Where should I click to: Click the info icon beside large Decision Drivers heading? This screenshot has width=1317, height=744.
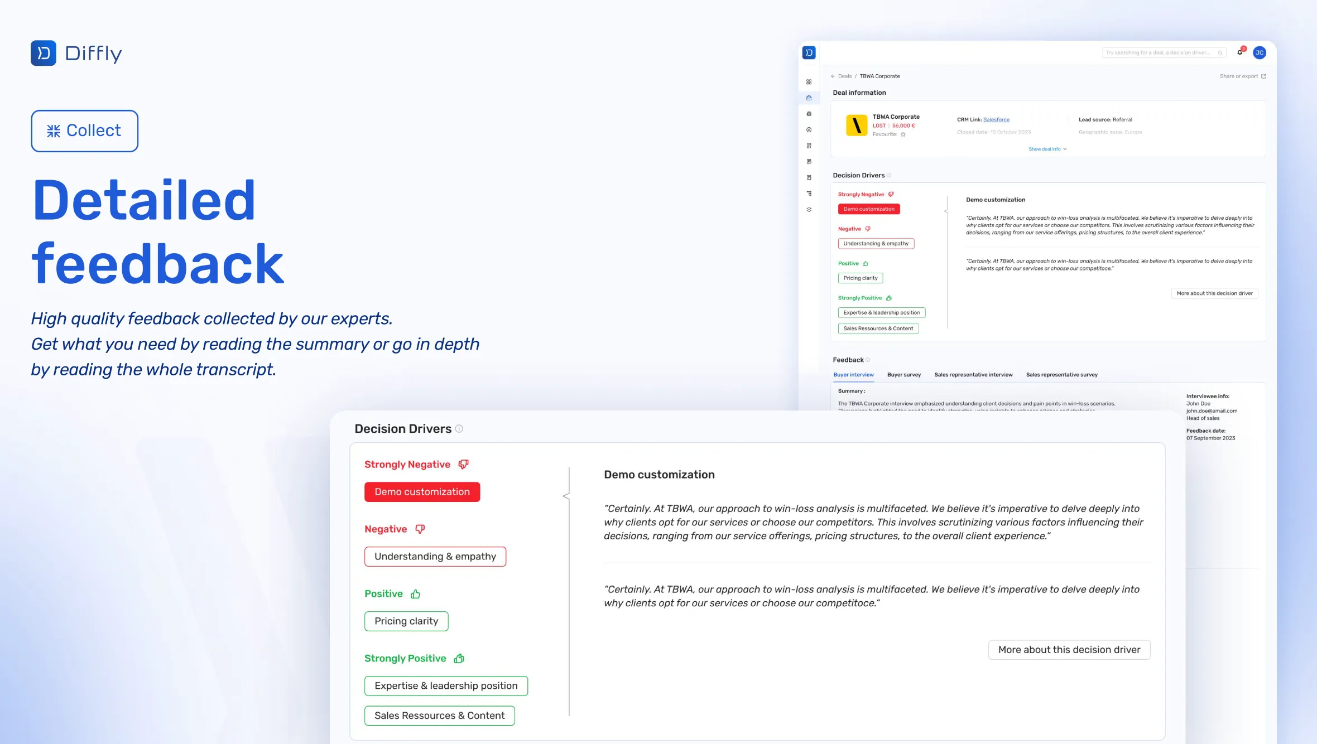[459, 428]
